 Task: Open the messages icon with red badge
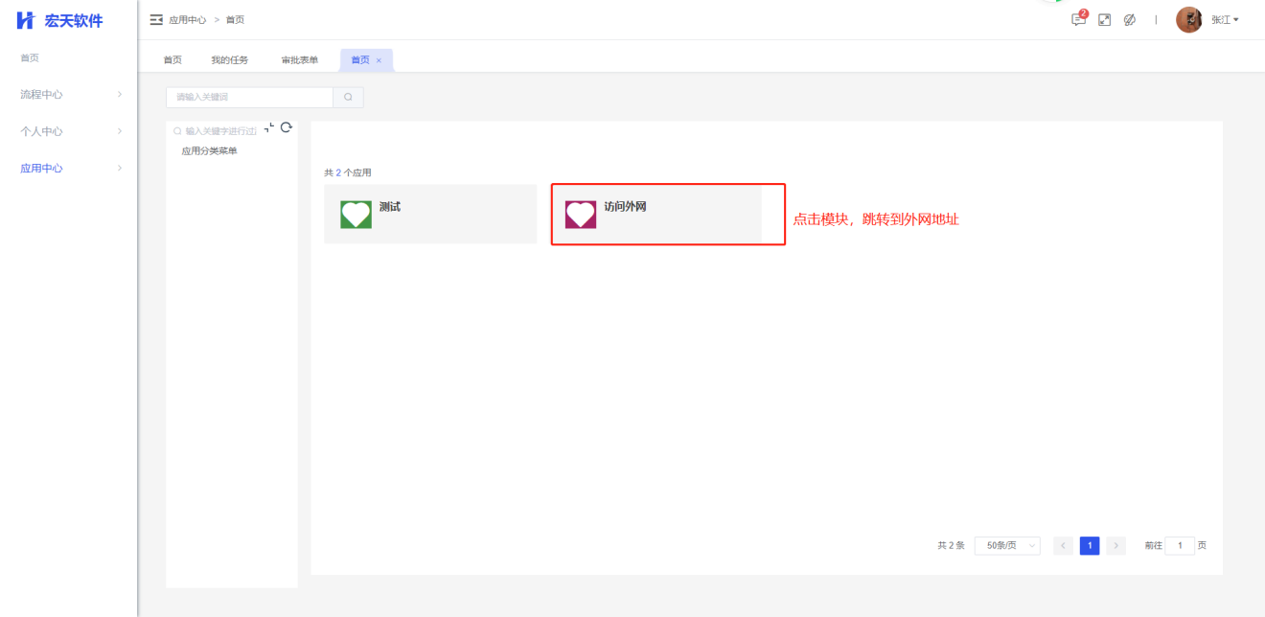coord(1079,19)
